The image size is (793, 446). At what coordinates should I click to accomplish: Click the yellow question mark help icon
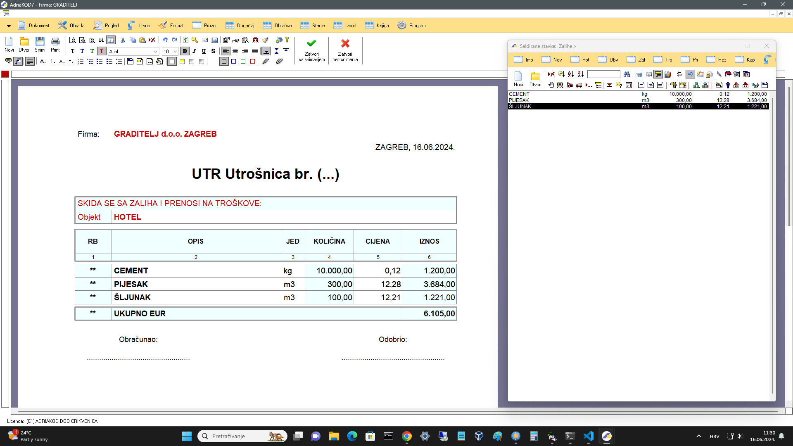pyautogui.click(x=287, y=40)
